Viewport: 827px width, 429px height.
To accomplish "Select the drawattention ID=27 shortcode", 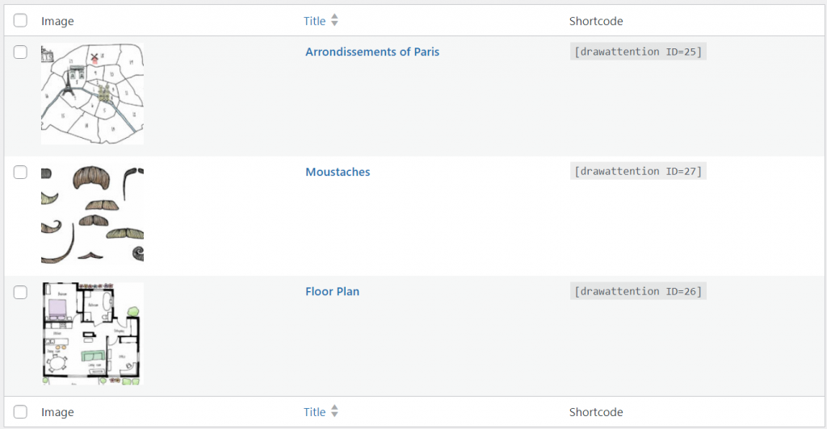I will pos(638,171).
